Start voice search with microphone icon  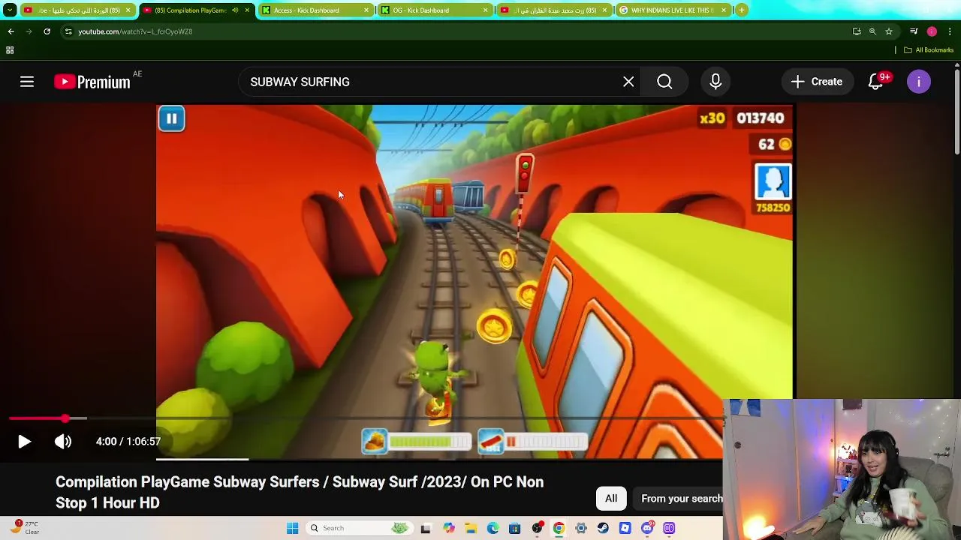click(x=715, y=82)
